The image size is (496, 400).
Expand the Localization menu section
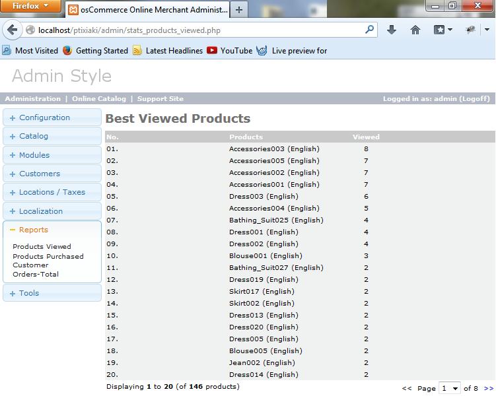52,211
